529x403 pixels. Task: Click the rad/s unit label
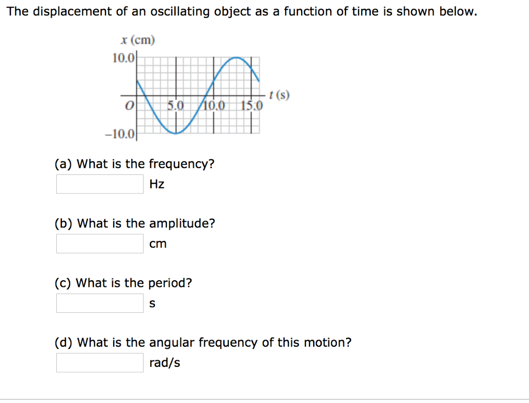click(x=164, y=363)
